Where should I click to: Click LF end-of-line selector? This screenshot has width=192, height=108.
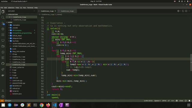point(169,101)
